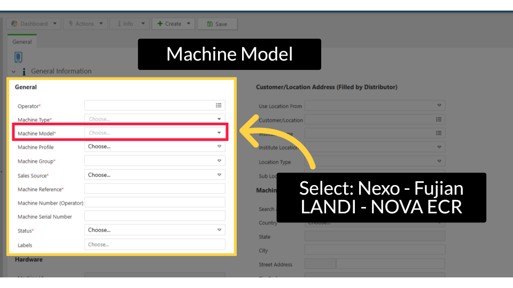Open the Use Location From dropdown
The width and height of the screenshot is (513, 288).
point(375,106)
